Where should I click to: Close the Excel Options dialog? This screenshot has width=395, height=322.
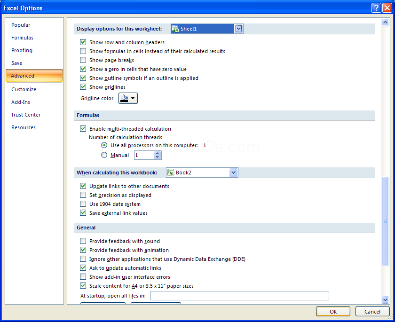click(387, 8)
